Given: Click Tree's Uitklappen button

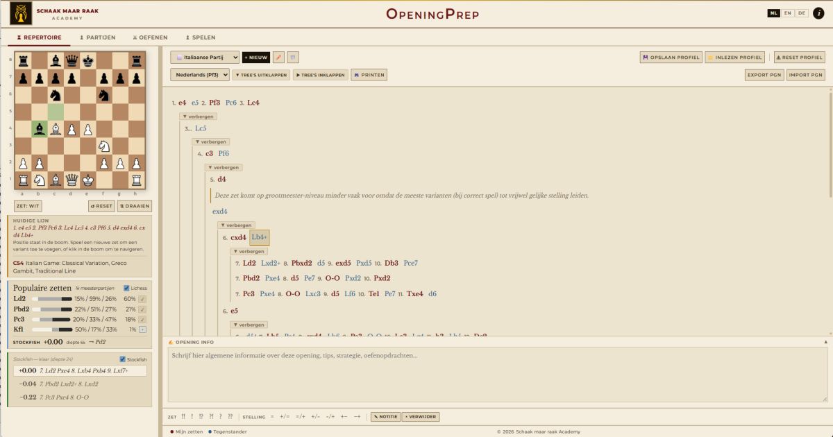Looking at the screenshot, I should [261, 75].
